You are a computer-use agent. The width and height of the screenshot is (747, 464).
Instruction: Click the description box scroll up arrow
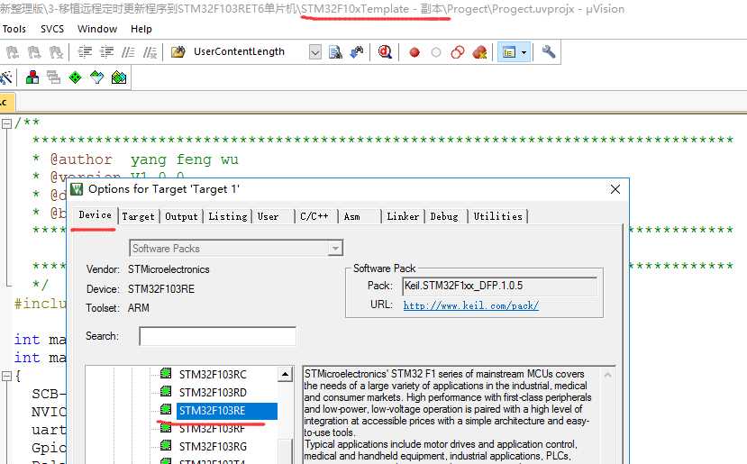point(608,375)
